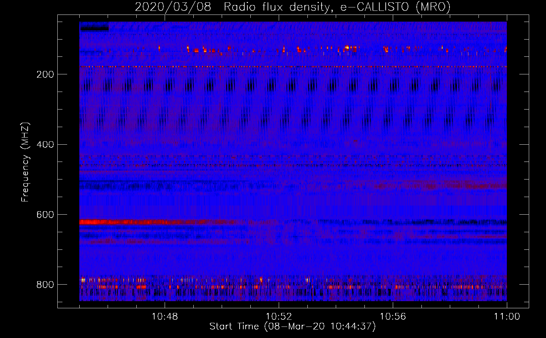Click the black rectangle at the spectrogram's top-left corner
The width and height of the screenshot is (546, 338).
tap(94, 29)
